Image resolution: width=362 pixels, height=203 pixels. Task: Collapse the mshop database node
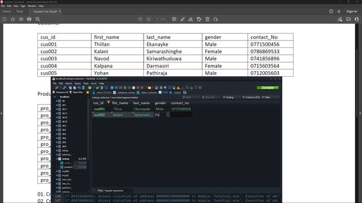click(x=57, y=159)
